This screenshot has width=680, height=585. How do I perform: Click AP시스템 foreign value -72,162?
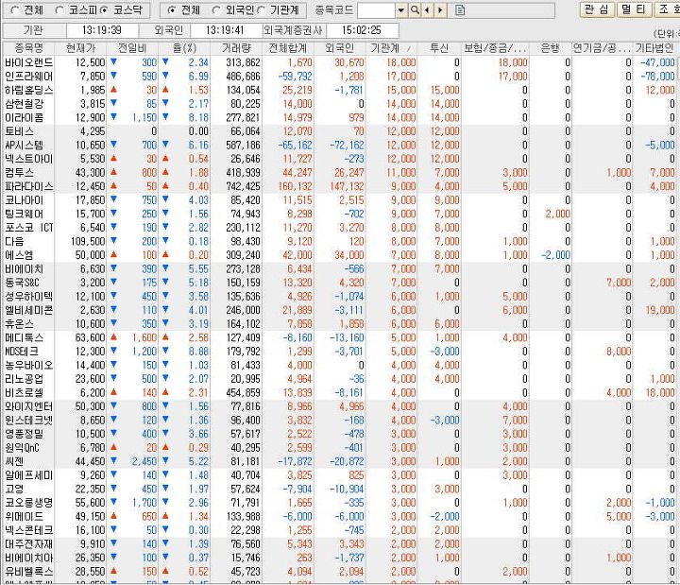pos(347,145)
